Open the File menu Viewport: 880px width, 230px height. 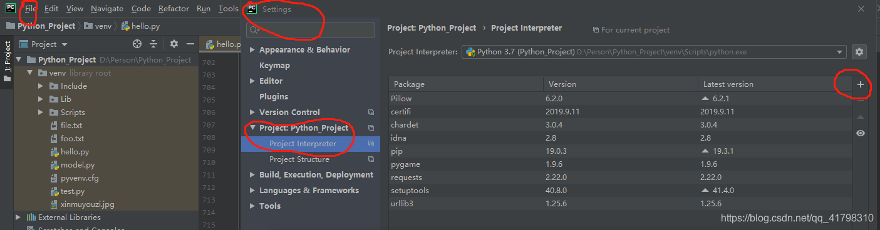coord(30,9)
